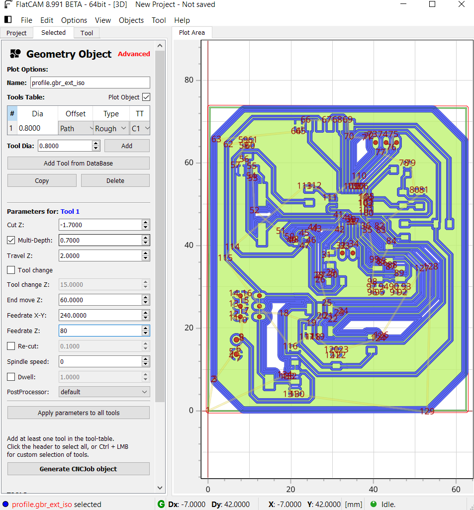Open the File menu
The width and height of the screenshot is (474, 510).
26,20
